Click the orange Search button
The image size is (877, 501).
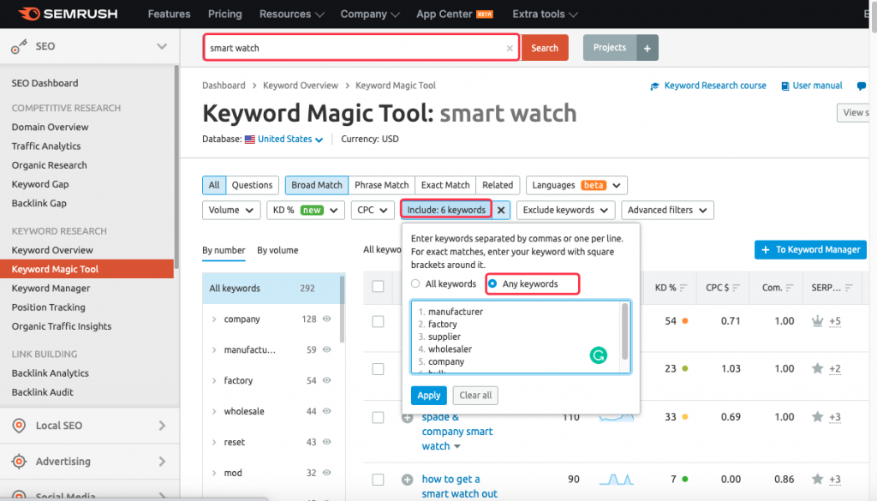545,48
